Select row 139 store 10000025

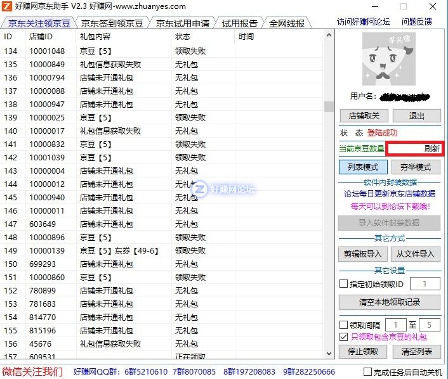point(161,118)
